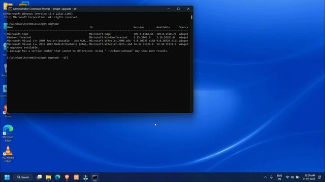
Task: Open the orange app icon on taskbar
Action: 76,177
